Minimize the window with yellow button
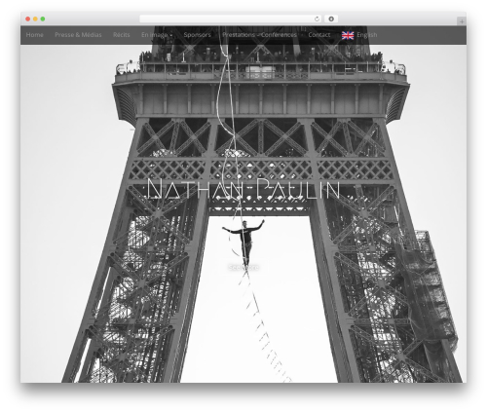Image resolution: width=487 pixels, height=412 pixels. 35,19
